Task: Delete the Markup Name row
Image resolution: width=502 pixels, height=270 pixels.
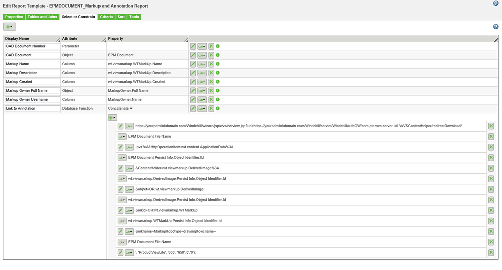Action: pyautogui.click(x=211, y=64)
